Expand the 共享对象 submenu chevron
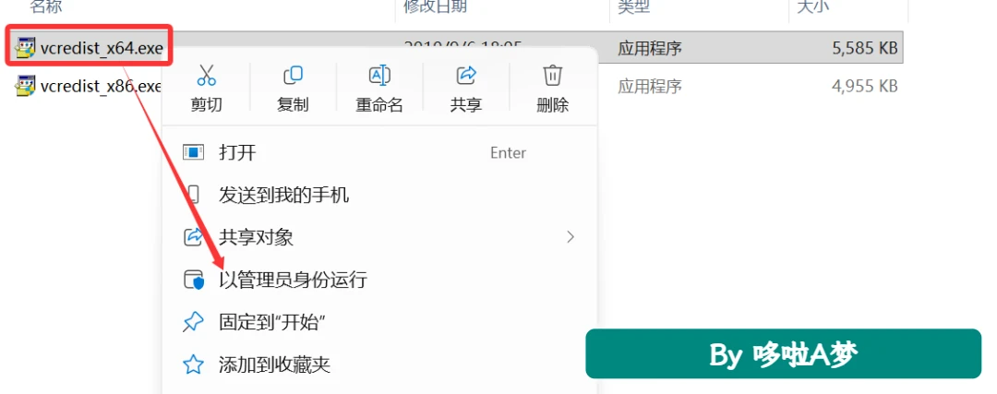Image resolution: width=997 pixels, height=394 pixels. click(x=571, y=238)
